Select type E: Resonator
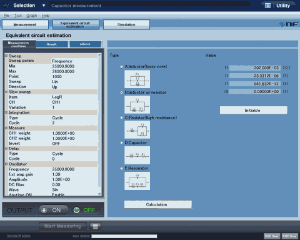This screenshot has height=240, width=300. [x=121, y=168]
